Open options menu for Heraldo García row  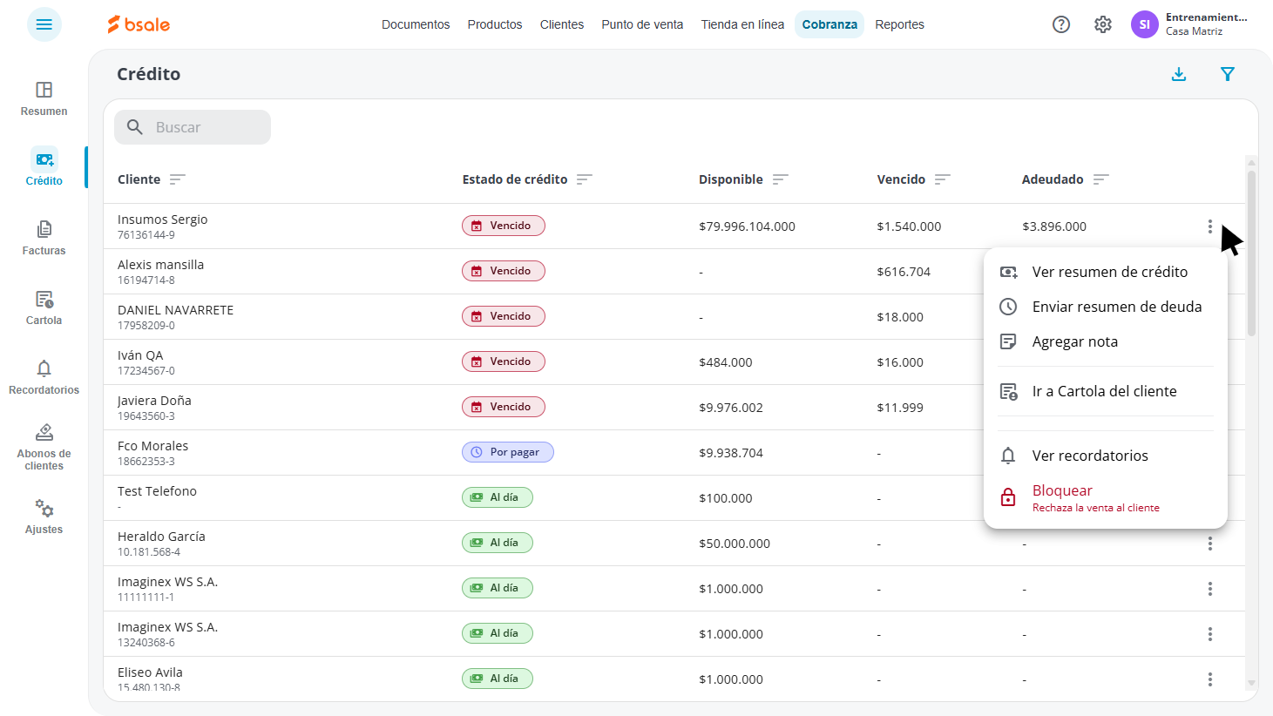[1210, 544]
